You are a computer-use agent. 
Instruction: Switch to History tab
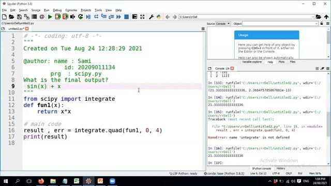[280, 168]
